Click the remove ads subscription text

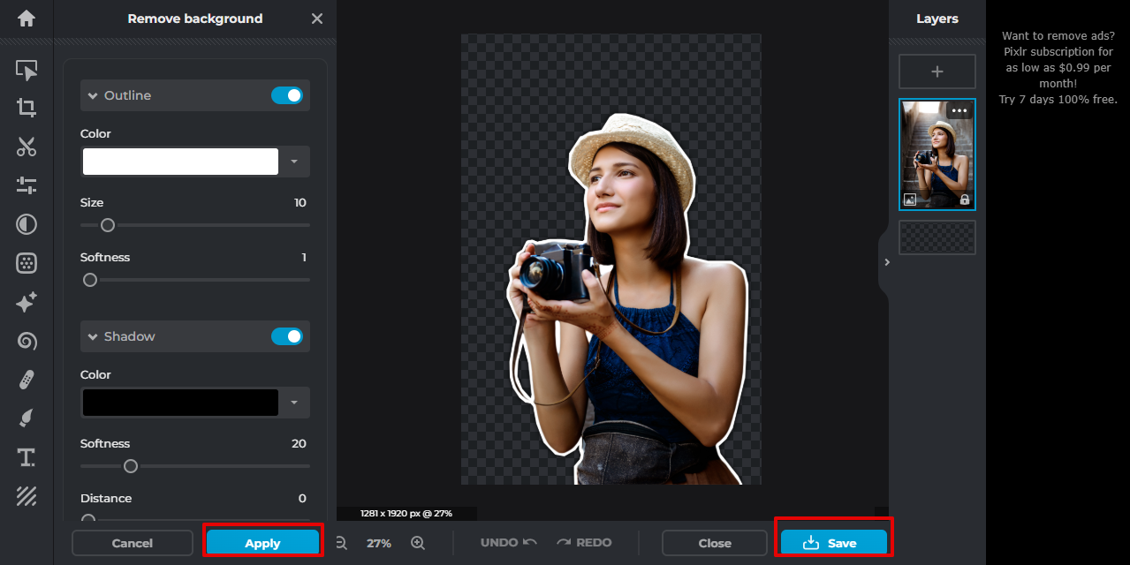coord(1058,68)
